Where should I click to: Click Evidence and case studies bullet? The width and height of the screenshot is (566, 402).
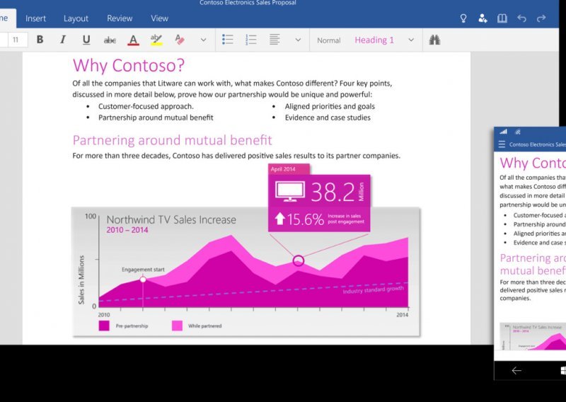328,117
